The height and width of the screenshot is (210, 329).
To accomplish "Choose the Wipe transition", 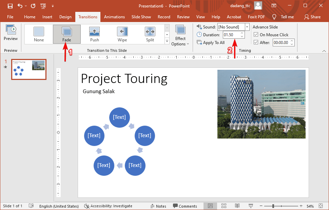I will point(122,34).
